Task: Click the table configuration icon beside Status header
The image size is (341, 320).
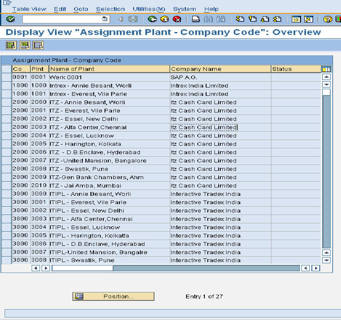Action: point(326,69)
